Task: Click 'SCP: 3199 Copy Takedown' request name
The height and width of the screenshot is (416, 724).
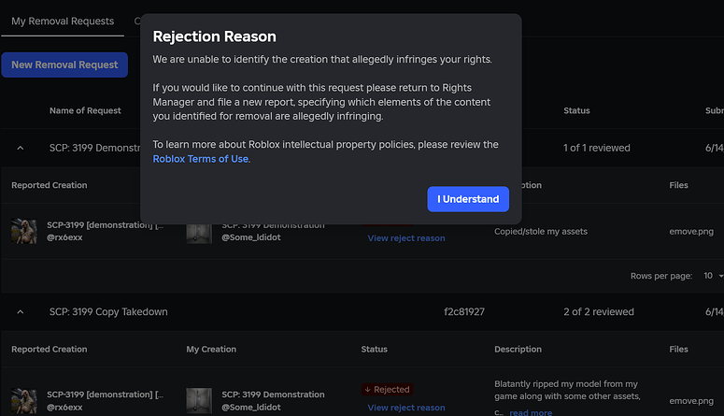Action: point(108,312)
